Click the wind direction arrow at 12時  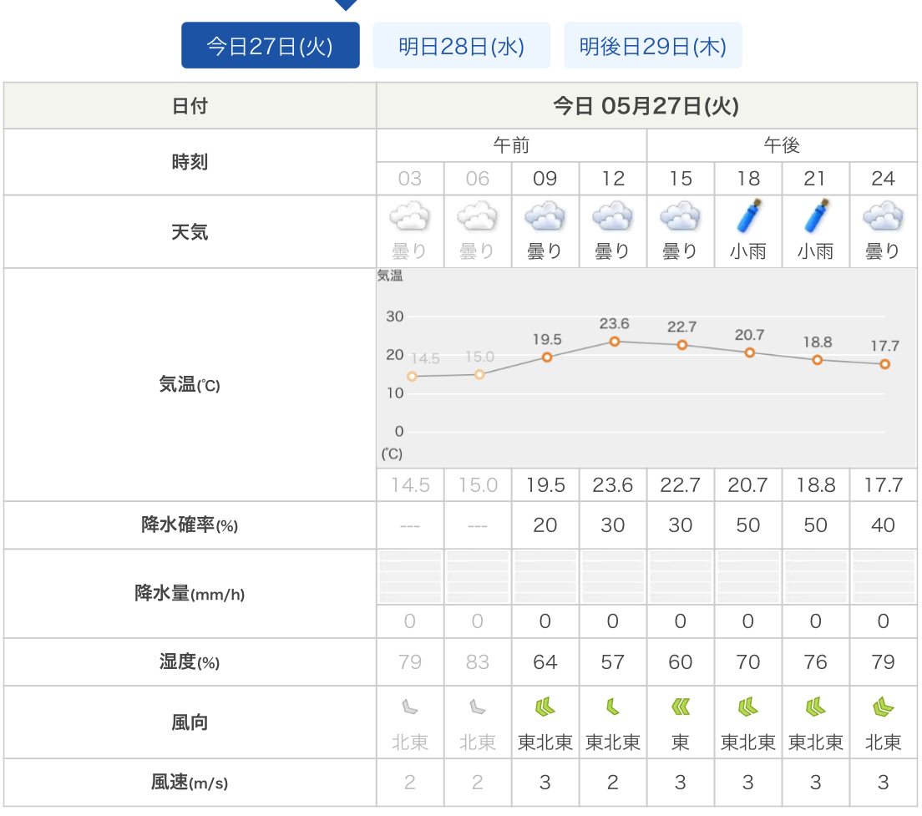[612, 708]
